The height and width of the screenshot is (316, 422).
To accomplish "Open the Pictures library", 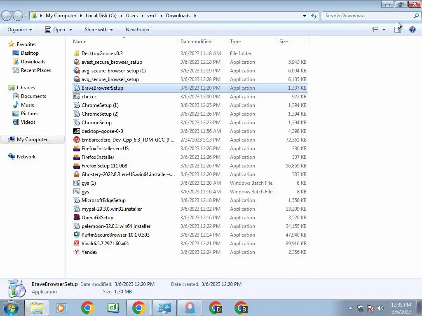I will [x=30, y=114].
